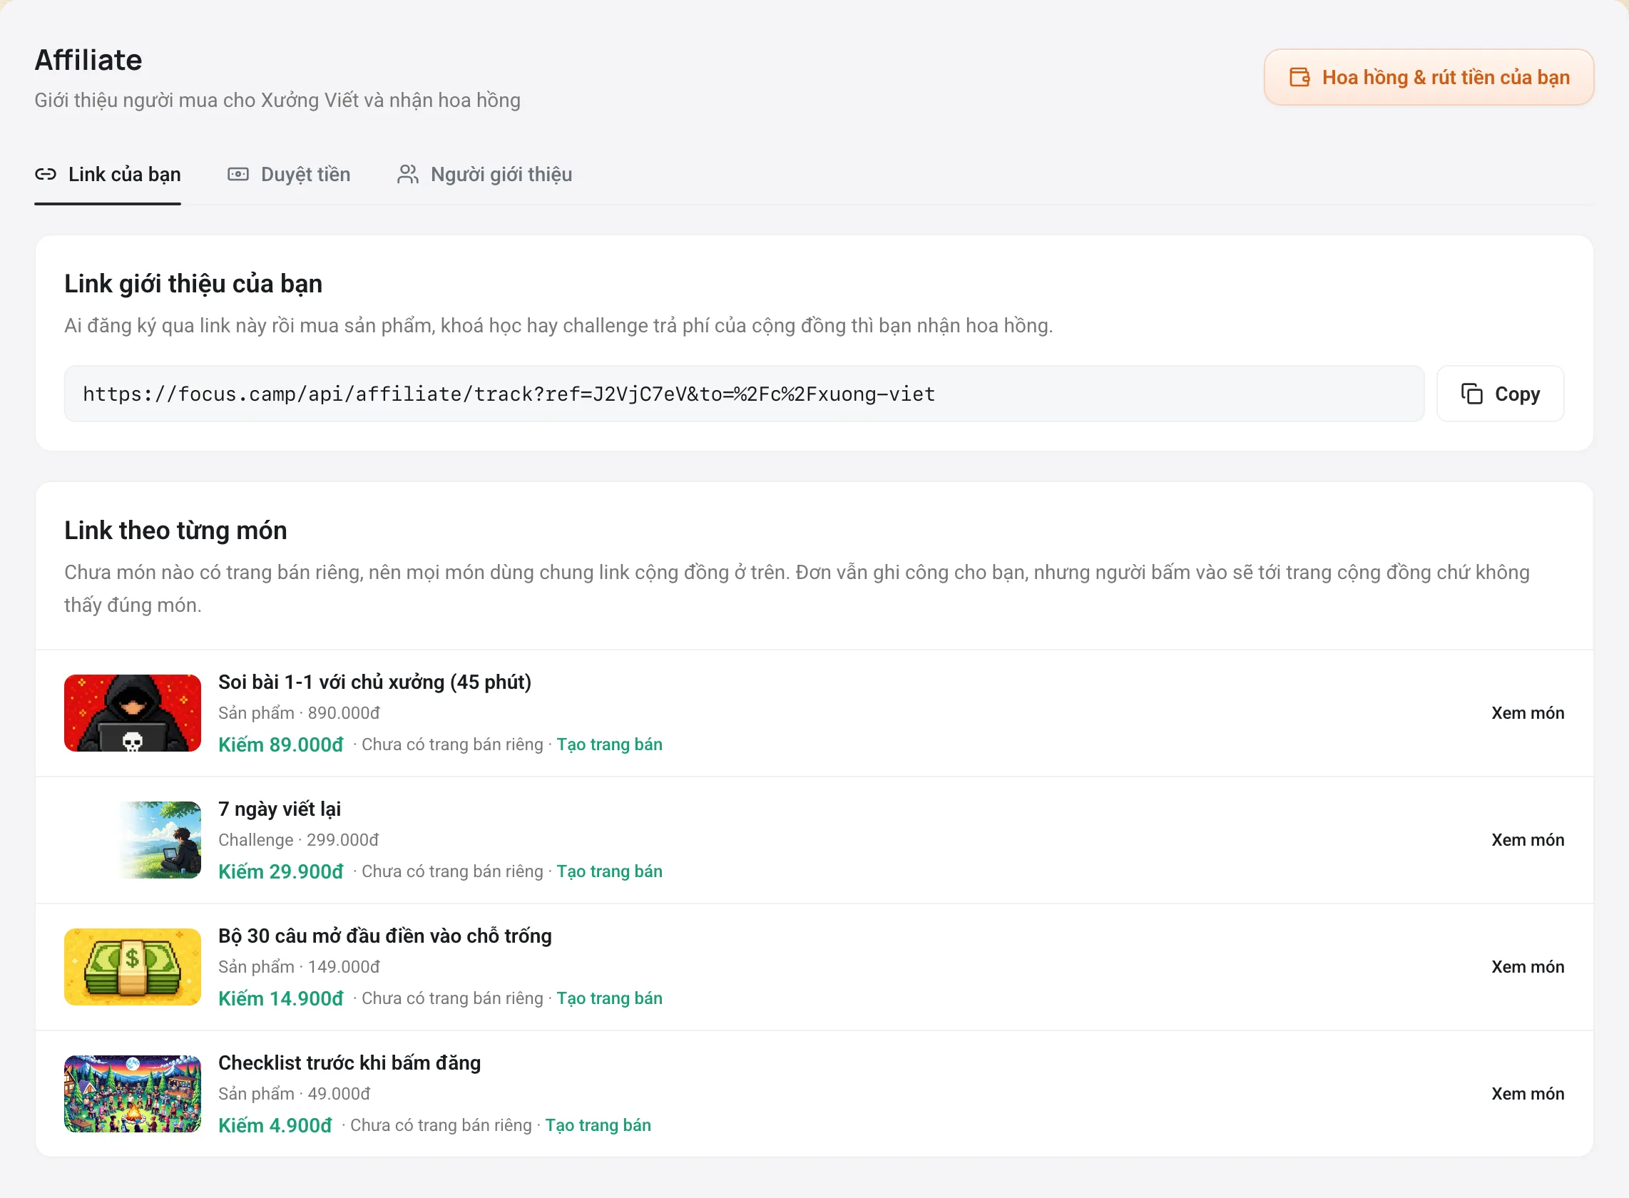Select the focus.camp affiliate URL field

pyautogui.click(x=744, y=394)
